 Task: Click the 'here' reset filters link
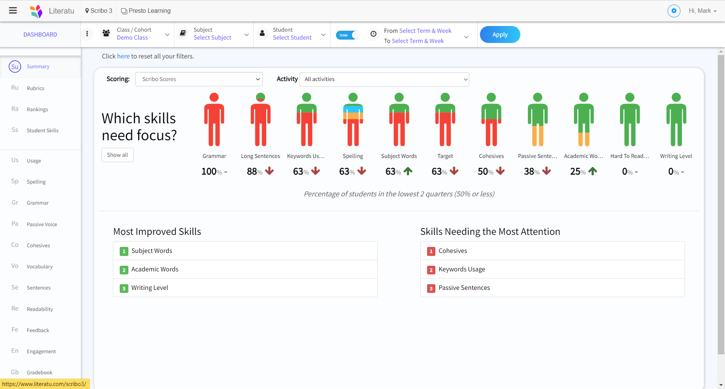[x=123, y=56]
